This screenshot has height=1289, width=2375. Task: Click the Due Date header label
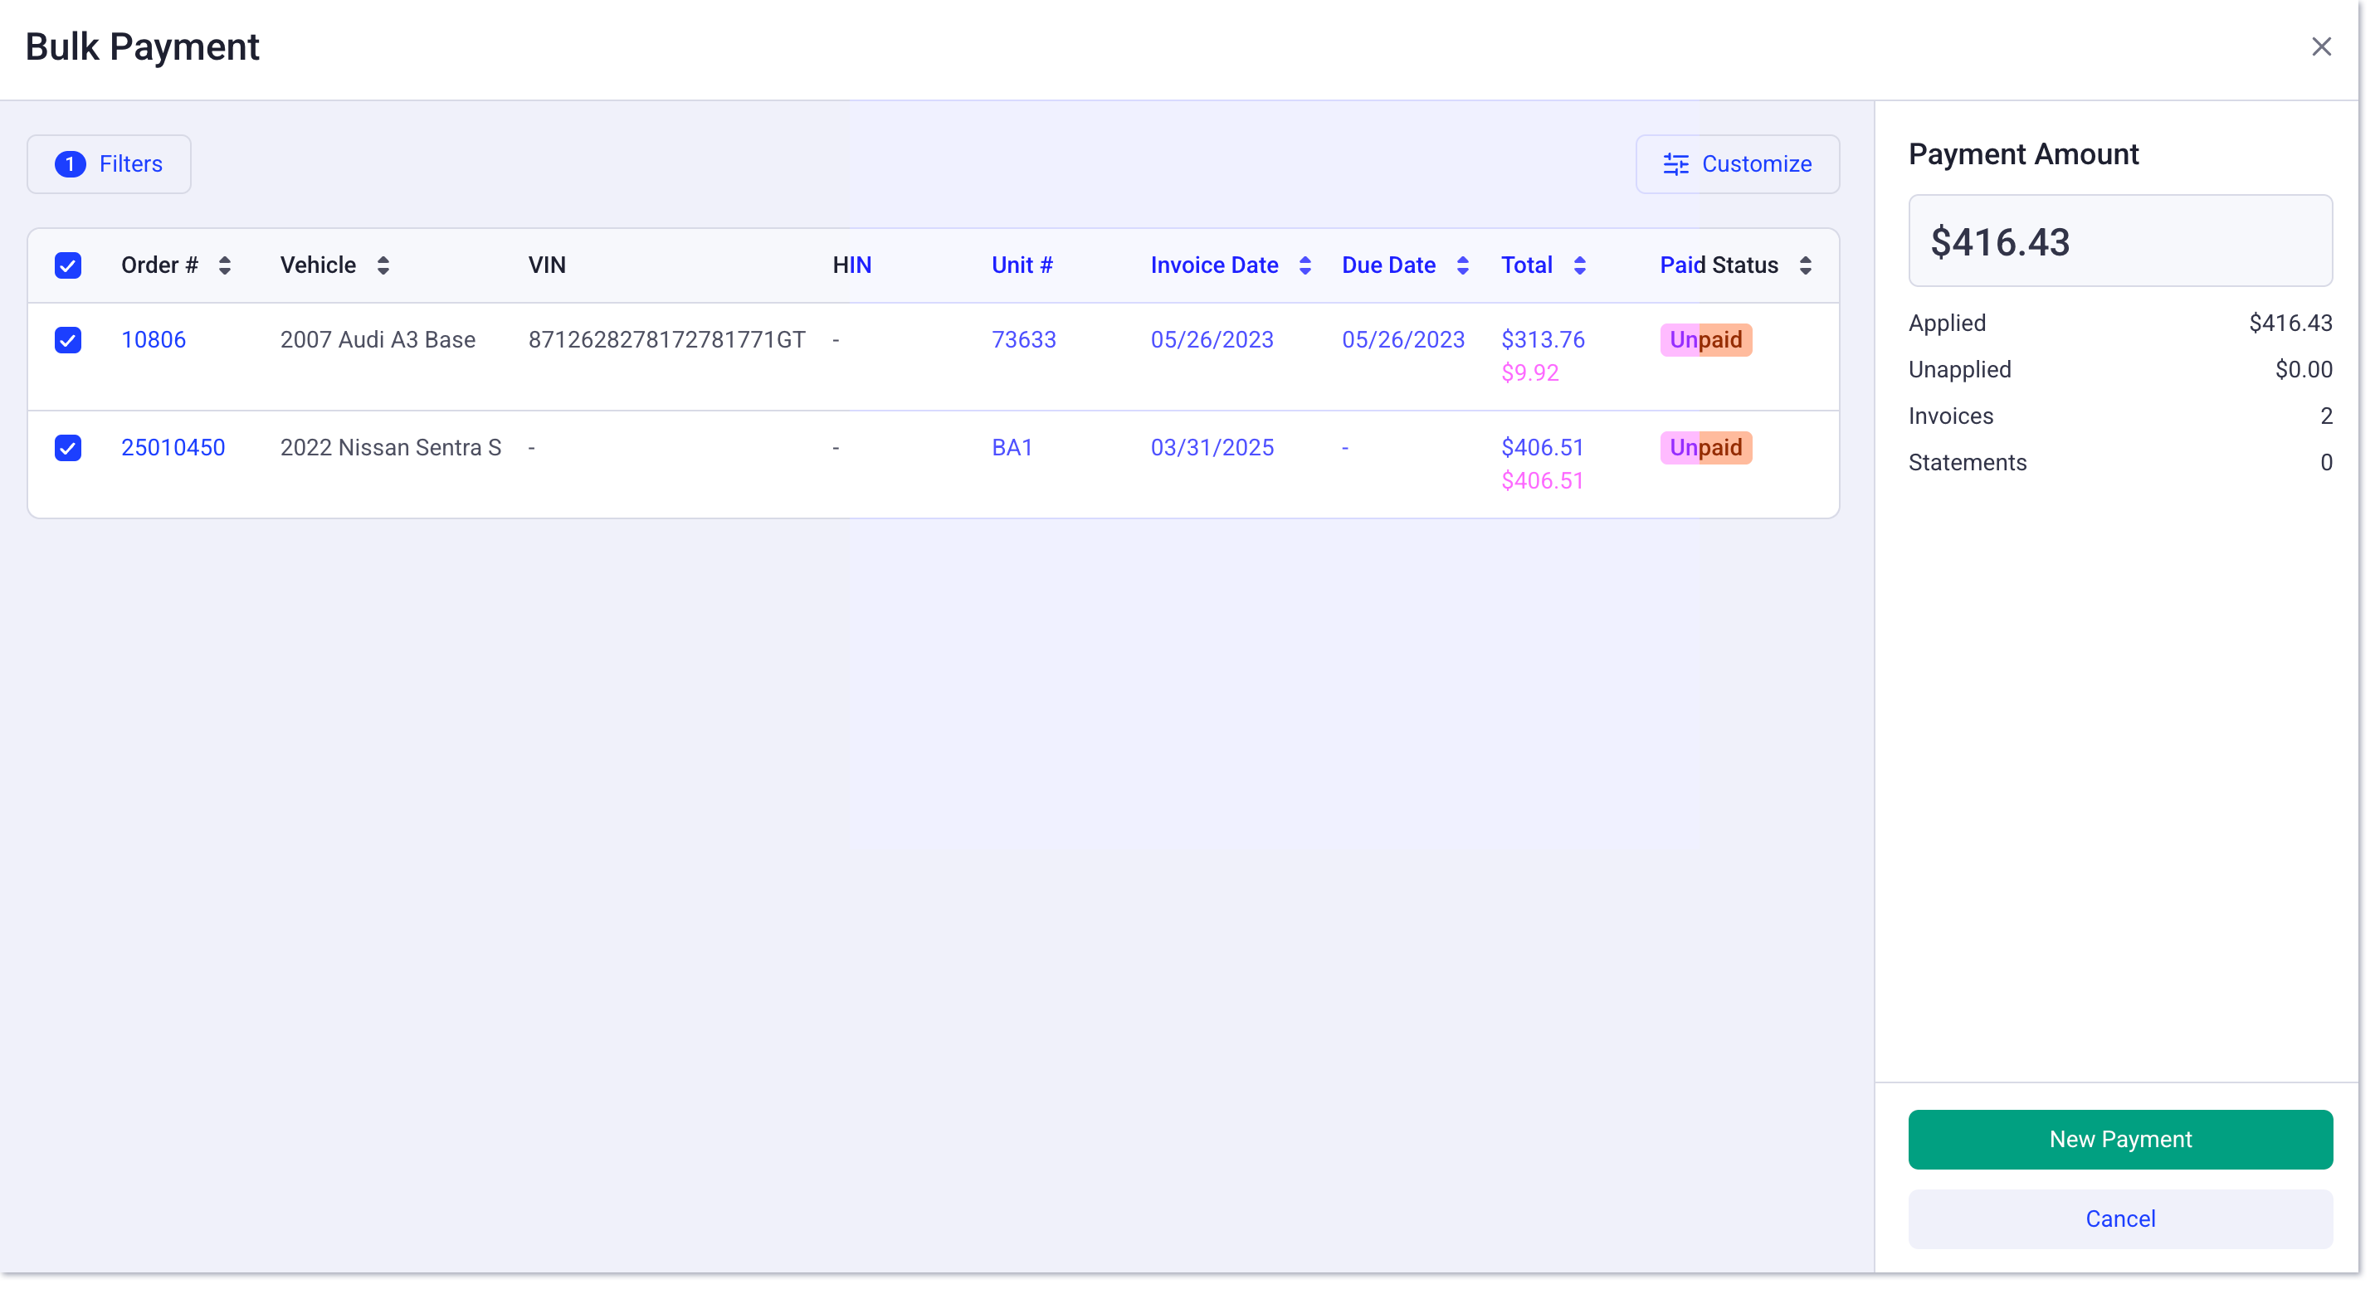tap(1388, 265)
